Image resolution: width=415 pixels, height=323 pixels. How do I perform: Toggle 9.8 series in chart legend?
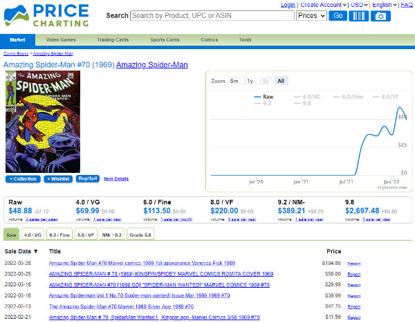click(x=302, y=103)
